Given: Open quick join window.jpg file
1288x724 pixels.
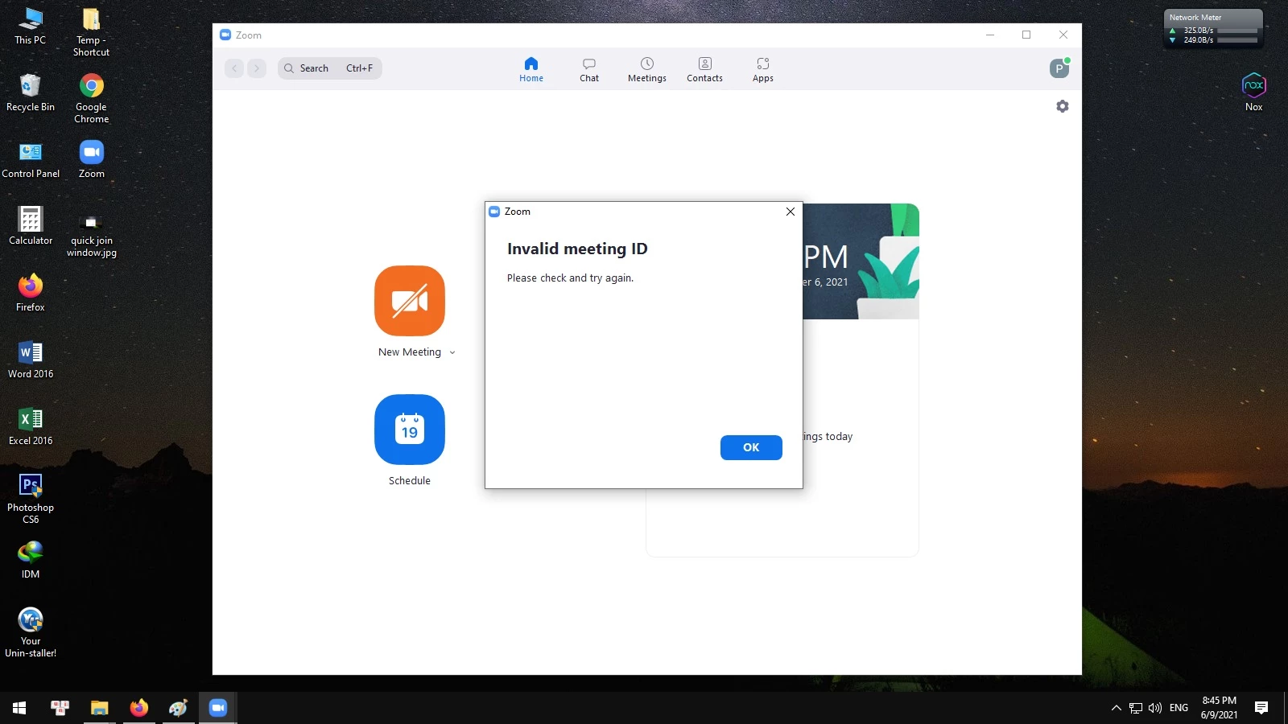Looking at the screenshot, I should (x=91, y=235).
